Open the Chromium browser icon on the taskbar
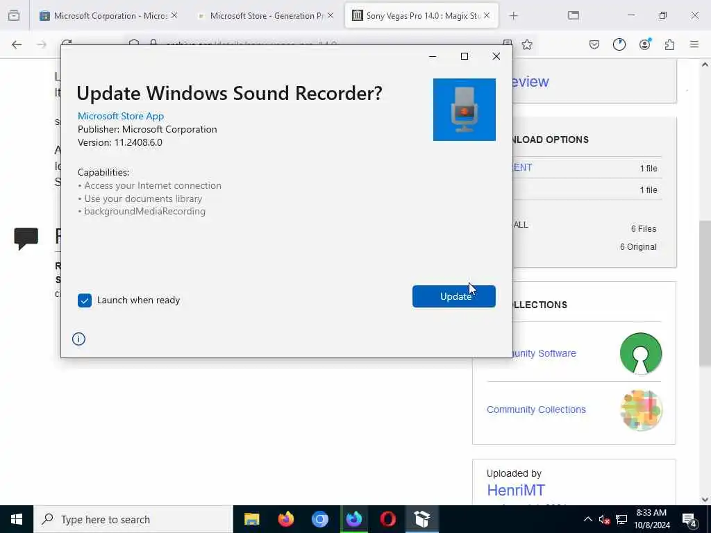The image size is (711, 533). 319,519
